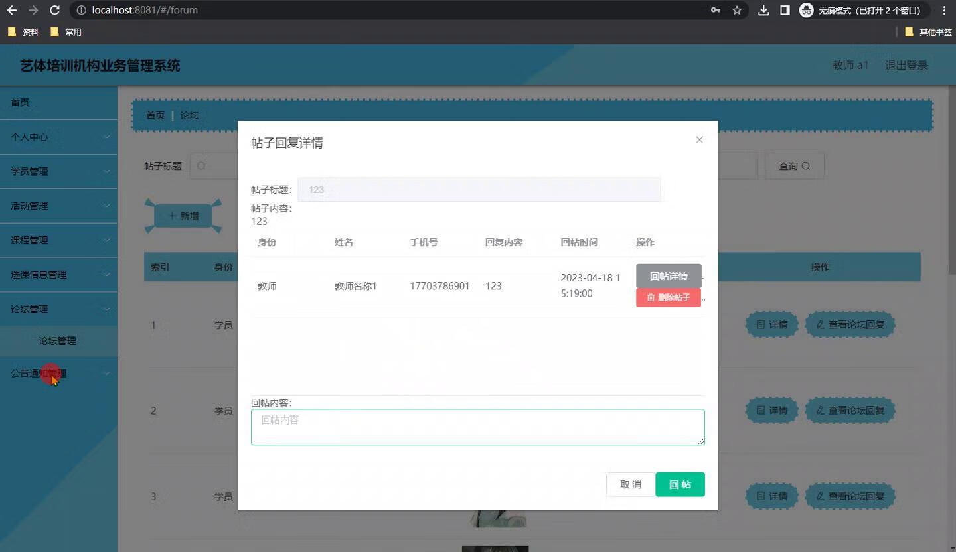Screen dimensions: 956x552
Task: Click the 教师 a1 user label
Action: coord(850,65)
